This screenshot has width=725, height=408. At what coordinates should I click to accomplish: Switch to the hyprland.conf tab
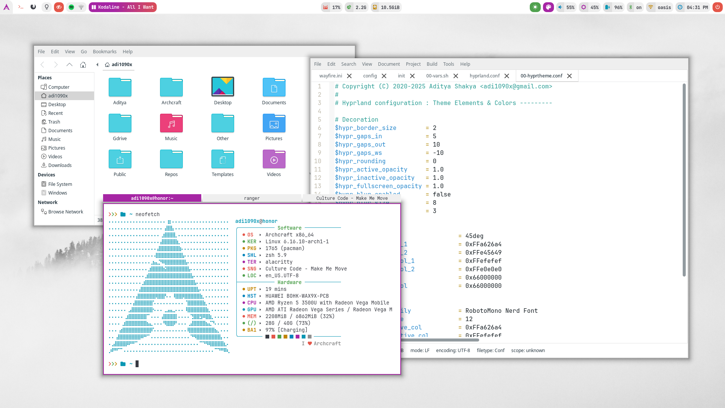[x=484, y=76]
